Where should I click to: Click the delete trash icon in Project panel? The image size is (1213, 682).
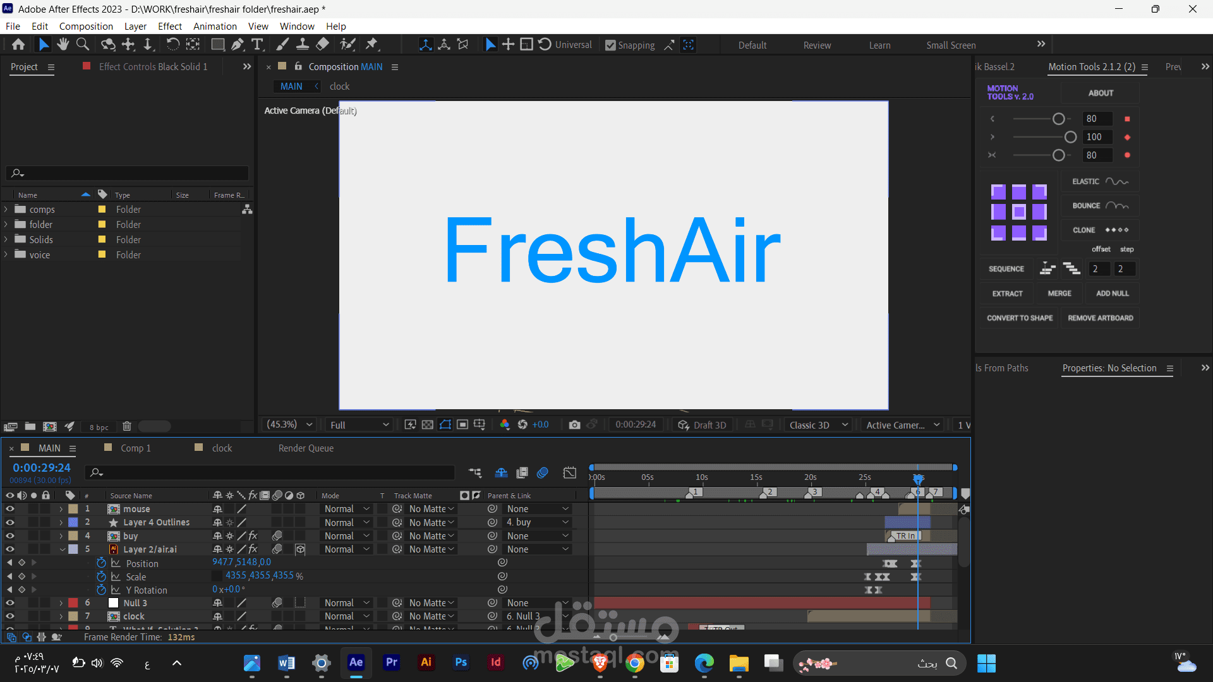(x=126, y=426)
